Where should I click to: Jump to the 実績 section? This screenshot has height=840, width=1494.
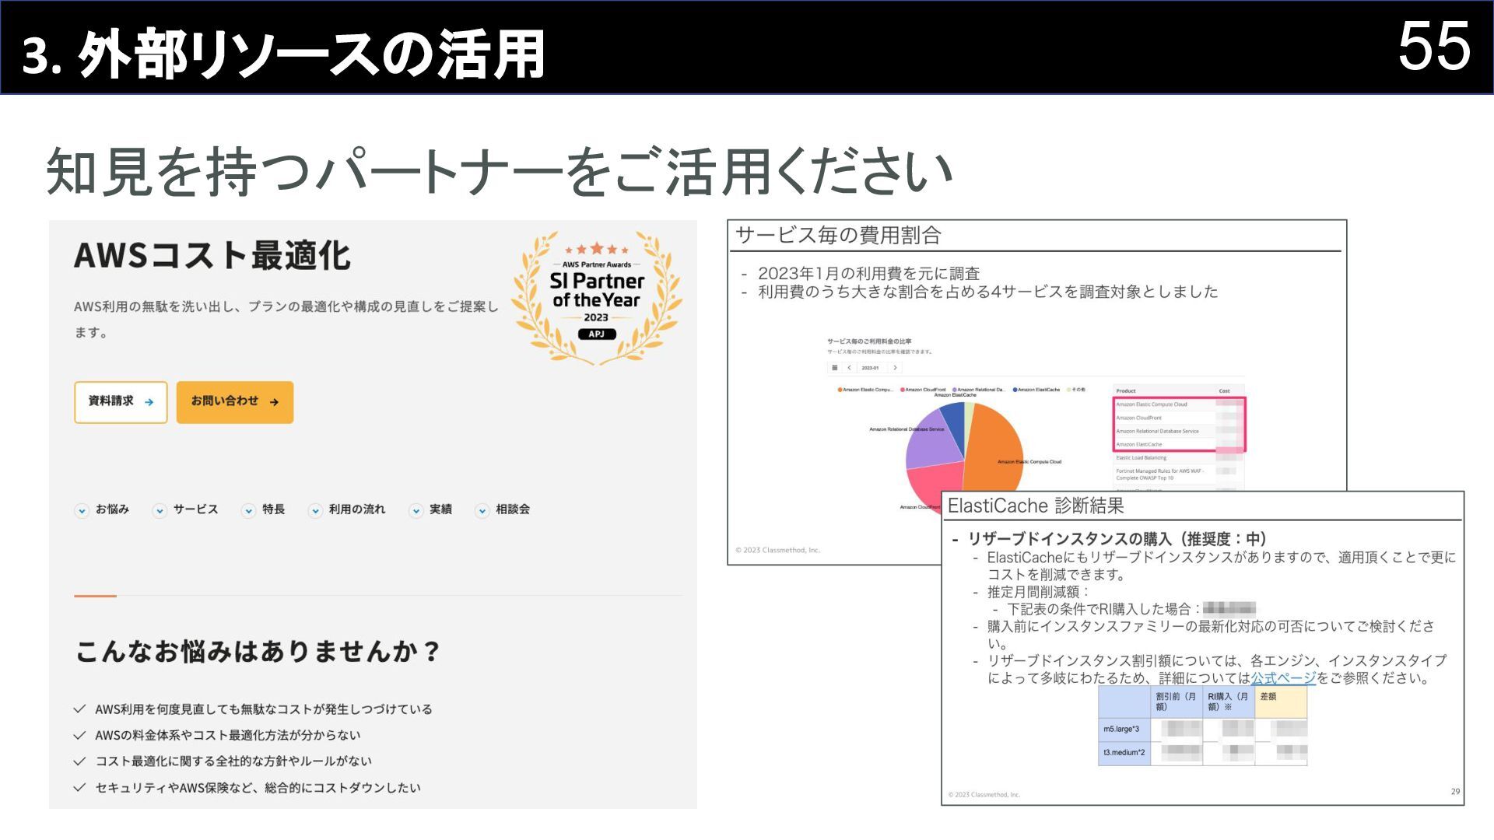pos(440,509)
